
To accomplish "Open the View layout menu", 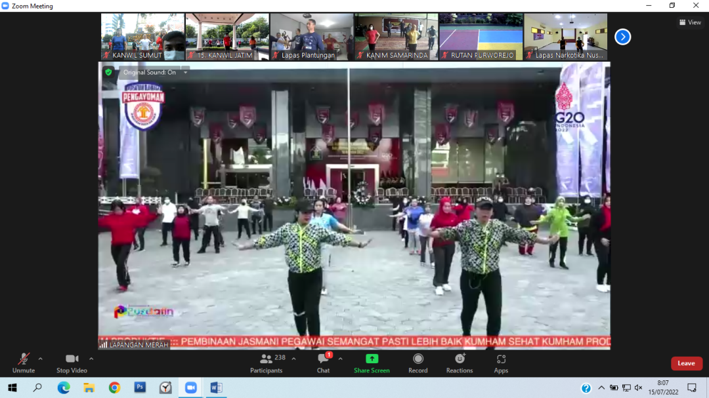I will click(690, 22).
